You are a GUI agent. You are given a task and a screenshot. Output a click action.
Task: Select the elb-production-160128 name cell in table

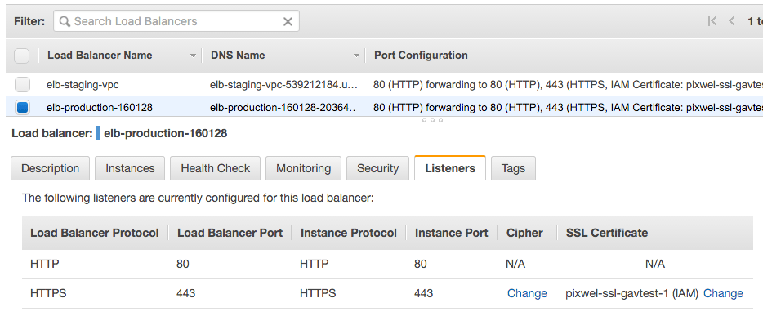pyautogui.click(x=100, y=107)
